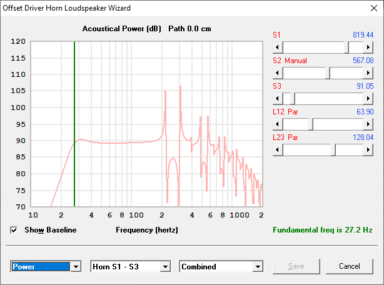Open the Horn S1 - S3 dropdown
The height and width of the screenshot is (285, 384).
(165, 267)
